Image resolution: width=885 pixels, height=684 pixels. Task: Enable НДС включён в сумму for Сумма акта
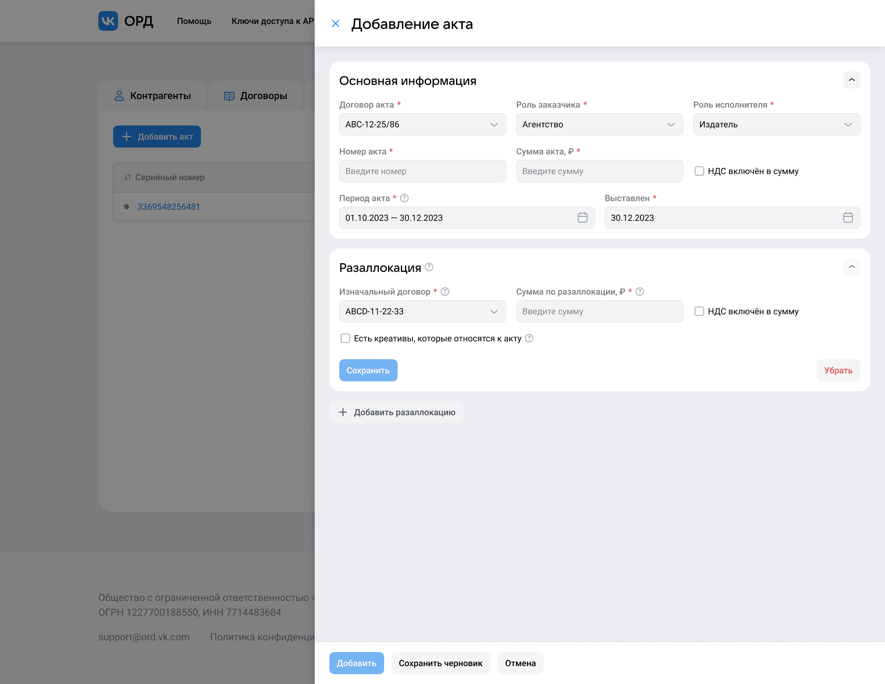click(699, 171)
